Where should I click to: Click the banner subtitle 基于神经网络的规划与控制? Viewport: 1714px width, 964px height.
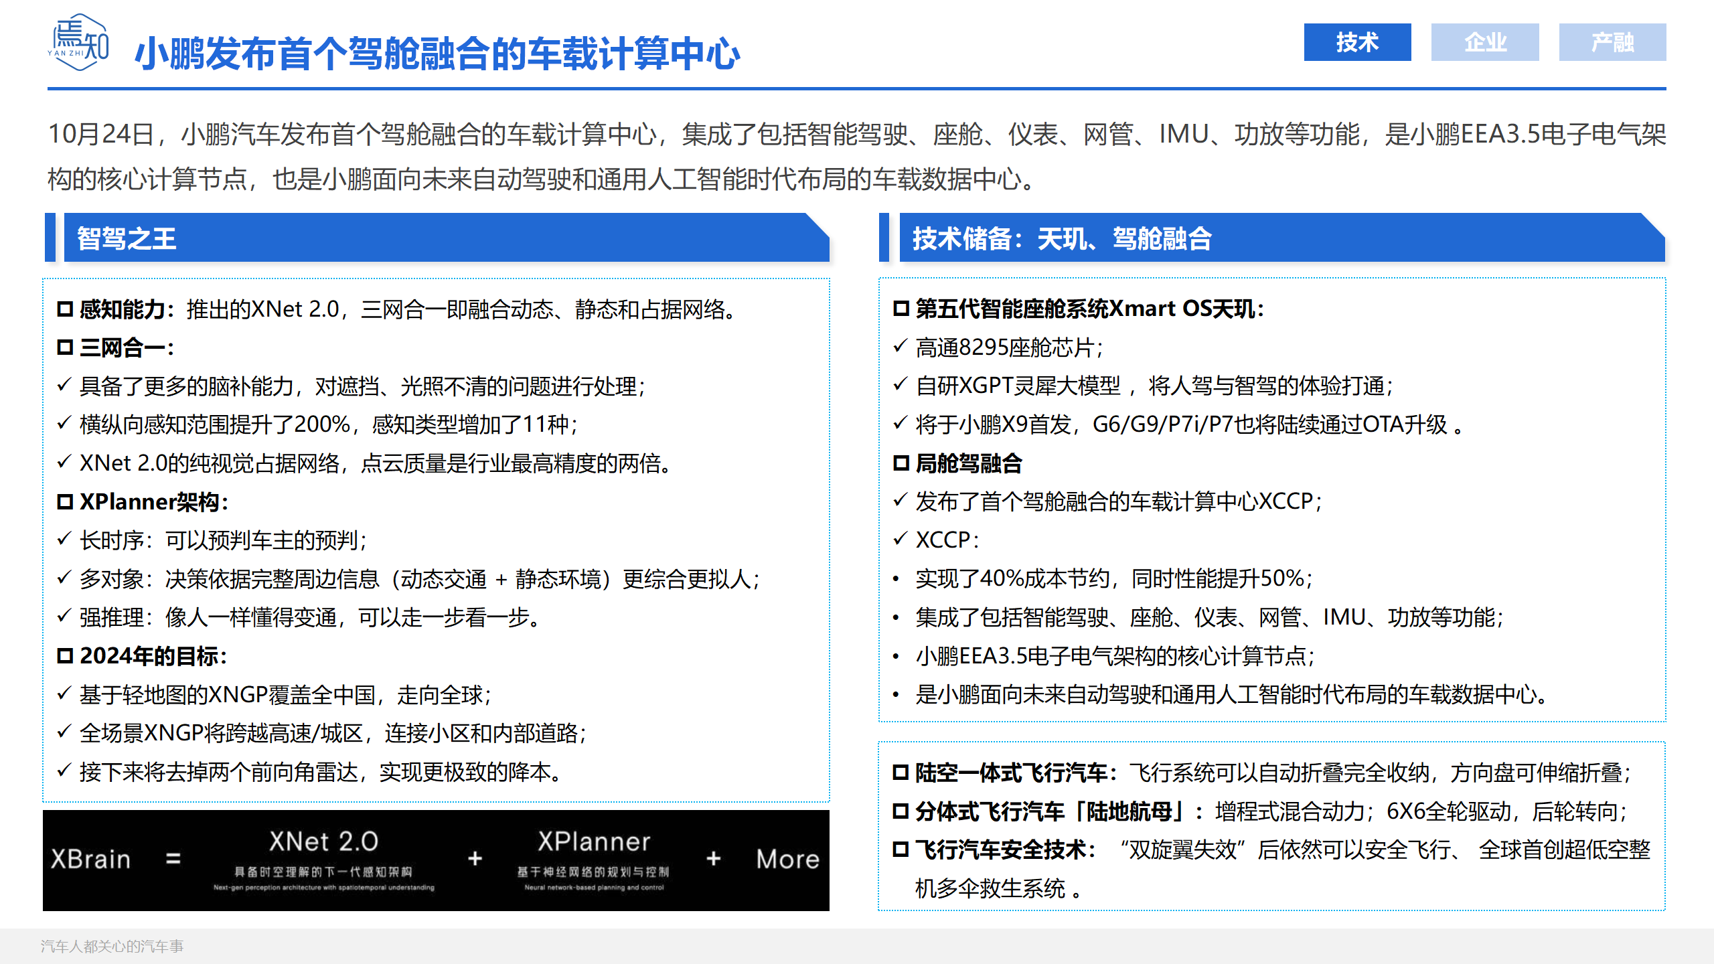click(x=593, y=872)
